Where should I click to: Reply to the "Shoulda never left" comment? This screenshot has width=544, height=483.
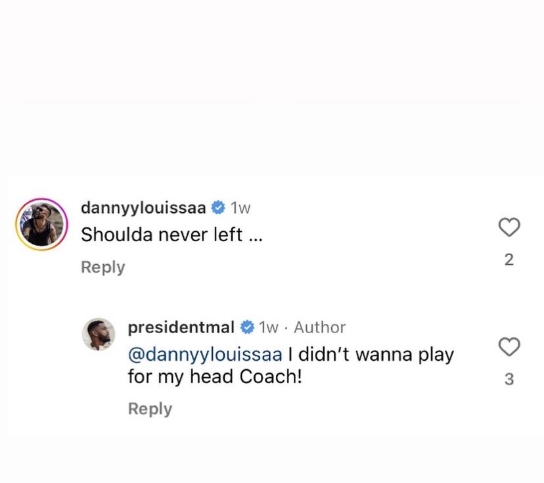(x=102, y=267)
